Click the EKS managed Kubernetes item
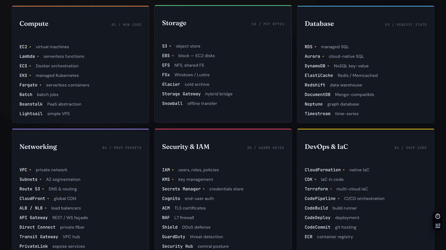The width and height of the screenshot is (446, 250). coord(49,76)
